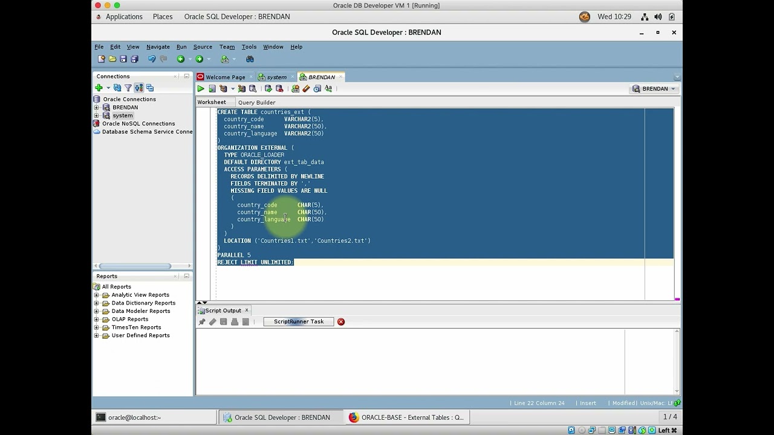The width and height of the screenshot is (774, 435).
Task: Open dropdown arrow next to Forward arrow
Action: pos(209,59)
